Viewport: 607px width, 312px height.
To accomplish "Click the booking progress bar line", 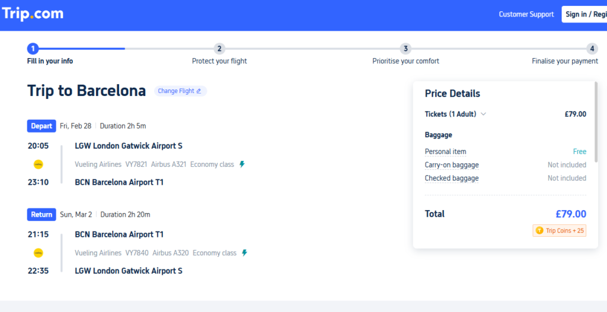I will click(x=312, y=49).
